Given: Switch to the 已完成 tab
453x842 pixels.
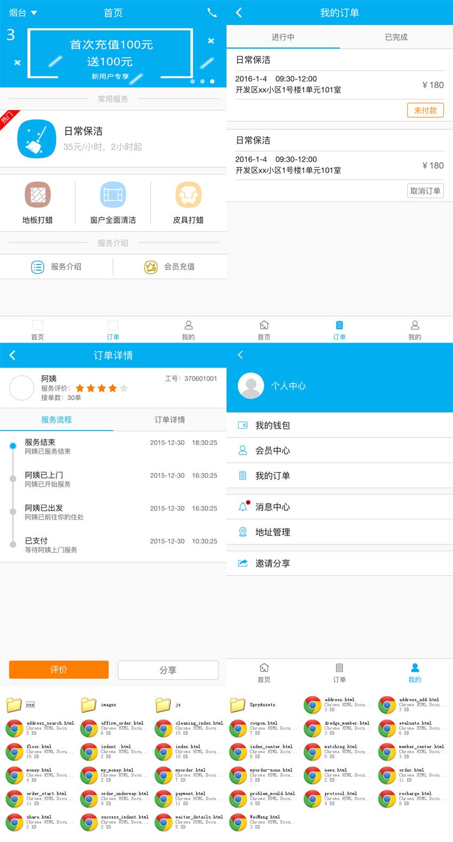Looking at the screenshot, I should click(x=396, y=37).
